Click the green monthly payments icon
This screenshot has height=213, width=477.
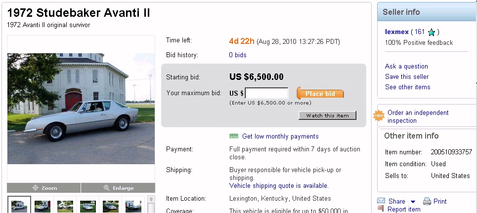(234, 136)
